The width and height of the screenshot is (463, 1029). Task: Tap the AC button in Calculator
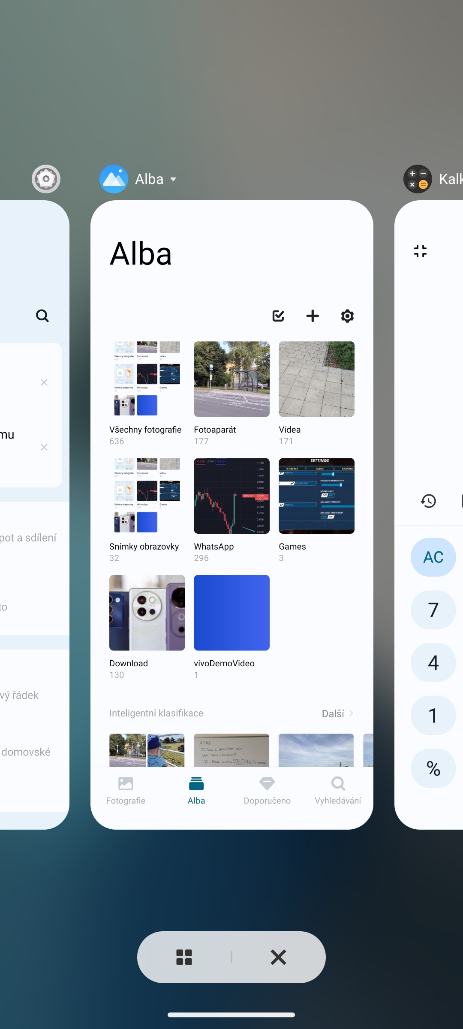point(433,557)
